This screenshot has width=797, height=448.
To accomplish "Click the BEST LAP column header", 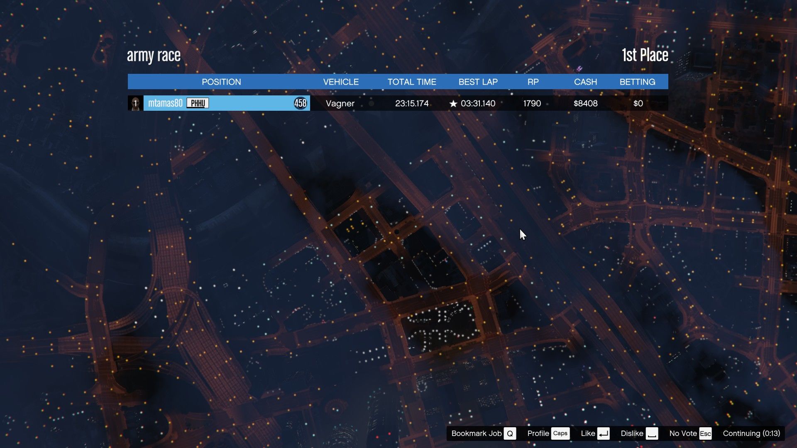I will coord(478,82).
